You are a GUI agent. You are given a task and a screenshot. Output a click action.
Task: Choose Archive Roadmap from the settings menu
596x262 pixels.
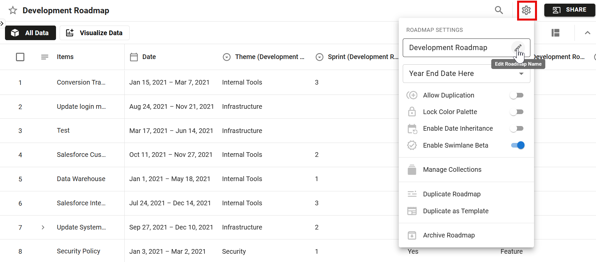(x=449, y=235)
